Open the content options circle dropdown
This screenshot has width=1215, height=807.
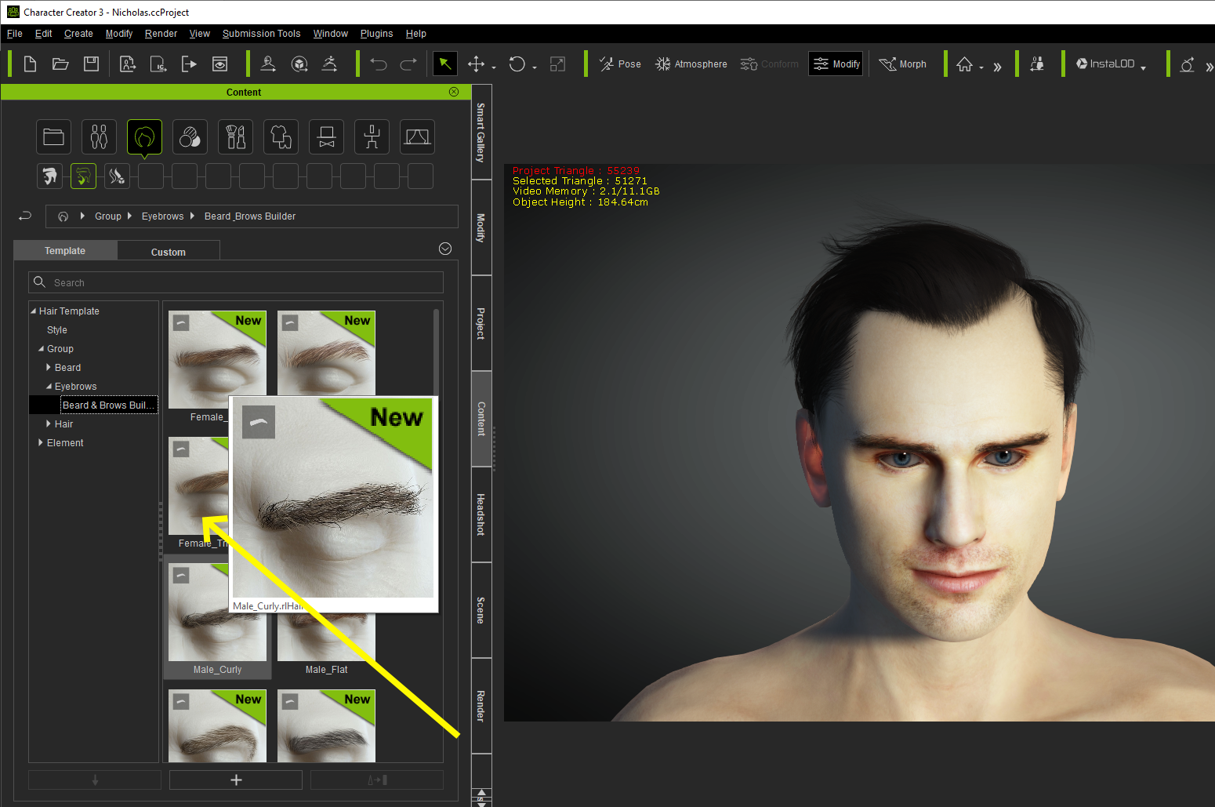tap(445, 249)
